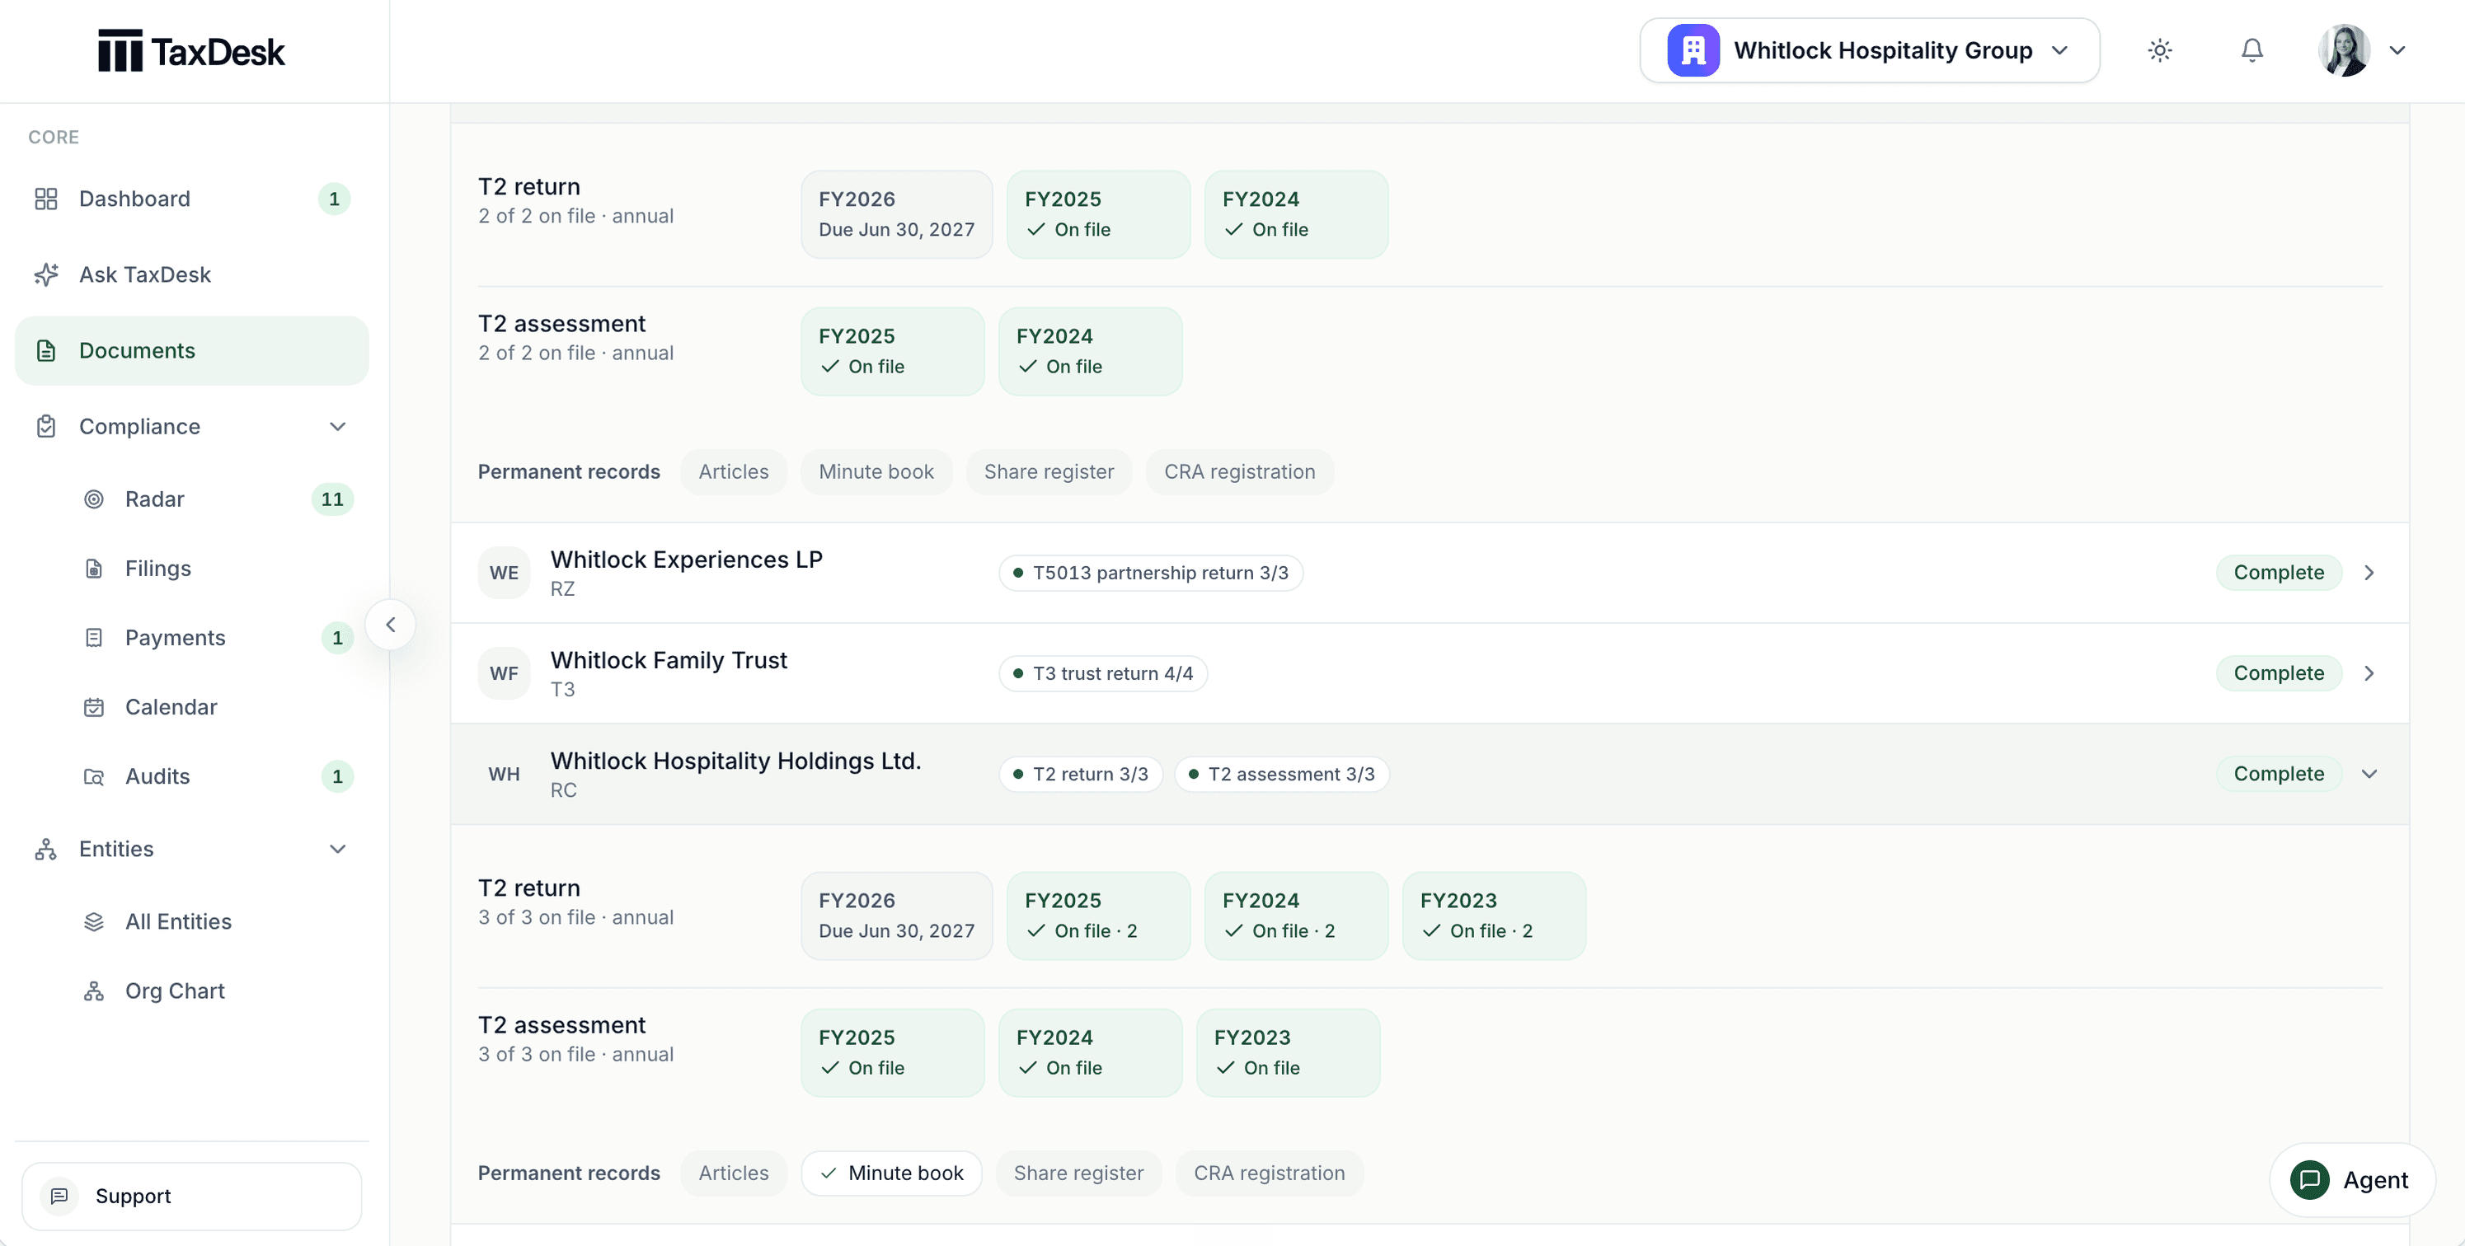Click the TaxDesk logo

(x=191, y=51)
